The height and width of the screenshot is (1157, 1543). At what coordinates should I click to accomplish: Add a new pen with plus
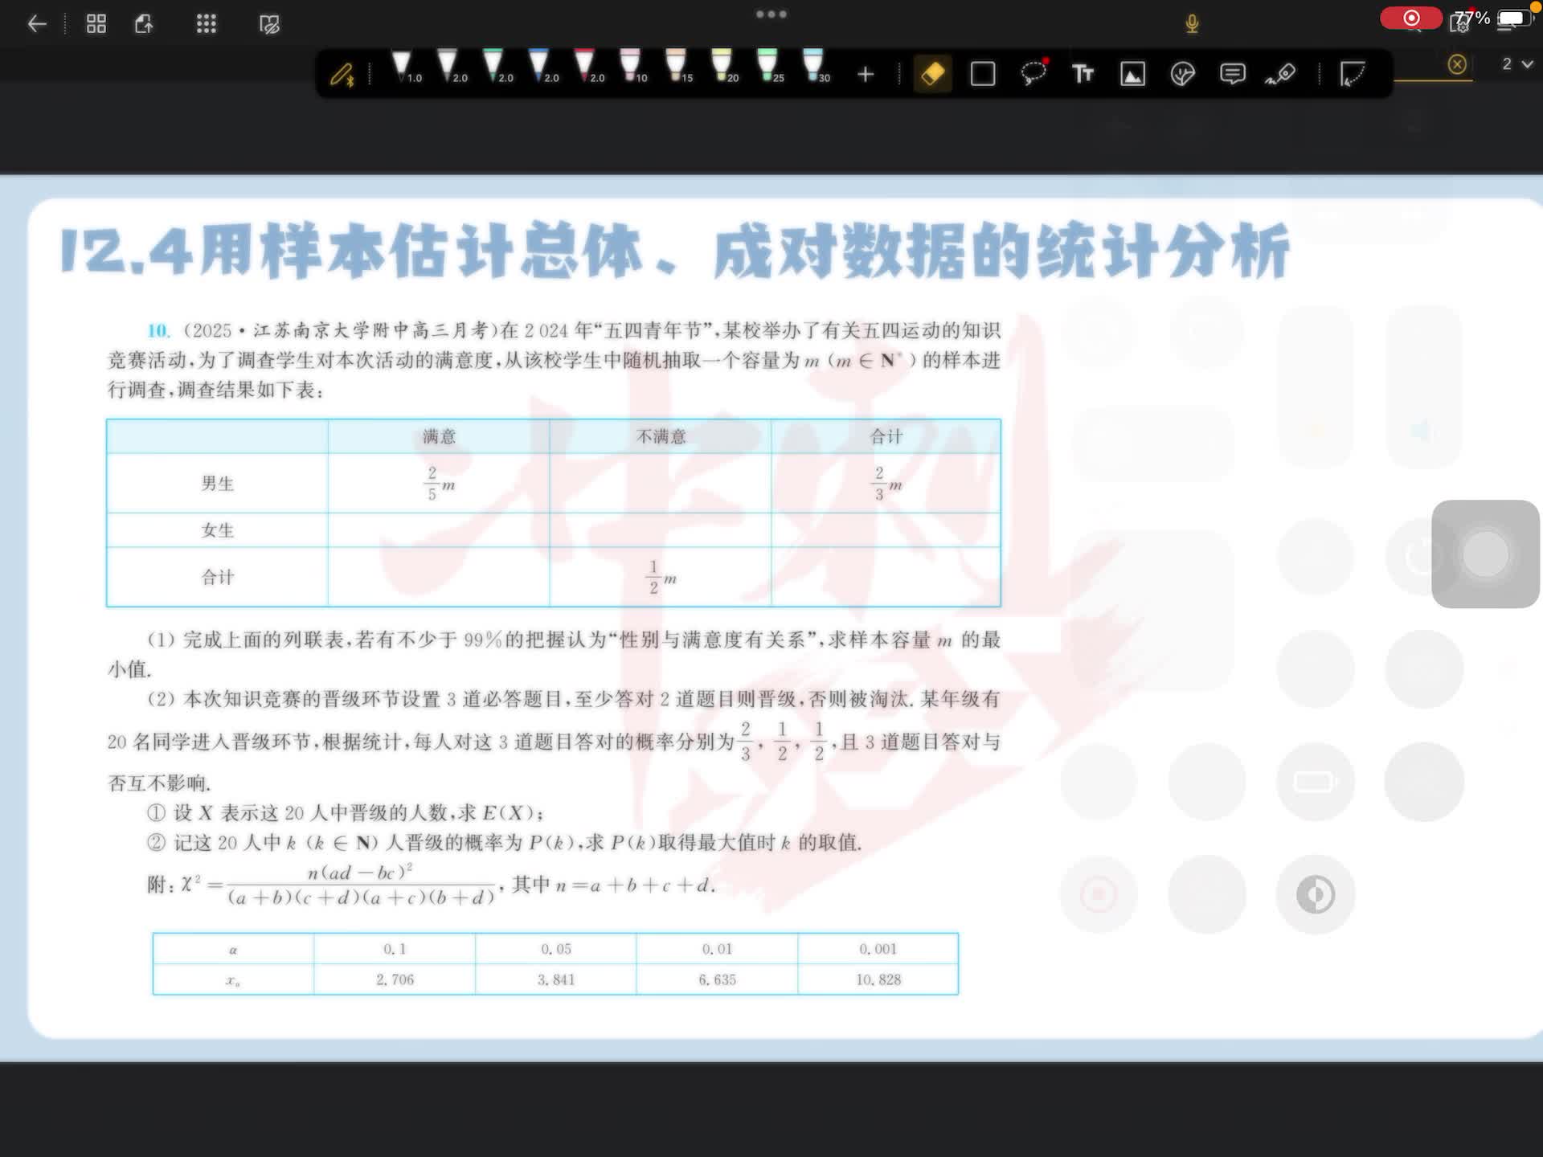(x=866, y=75)
